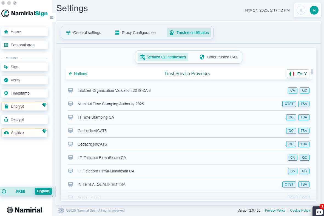The height and width of the screenshot is (216, 324).
Task: Collapse the sidebar with the menu icon
Action: [x=52, y=17]
